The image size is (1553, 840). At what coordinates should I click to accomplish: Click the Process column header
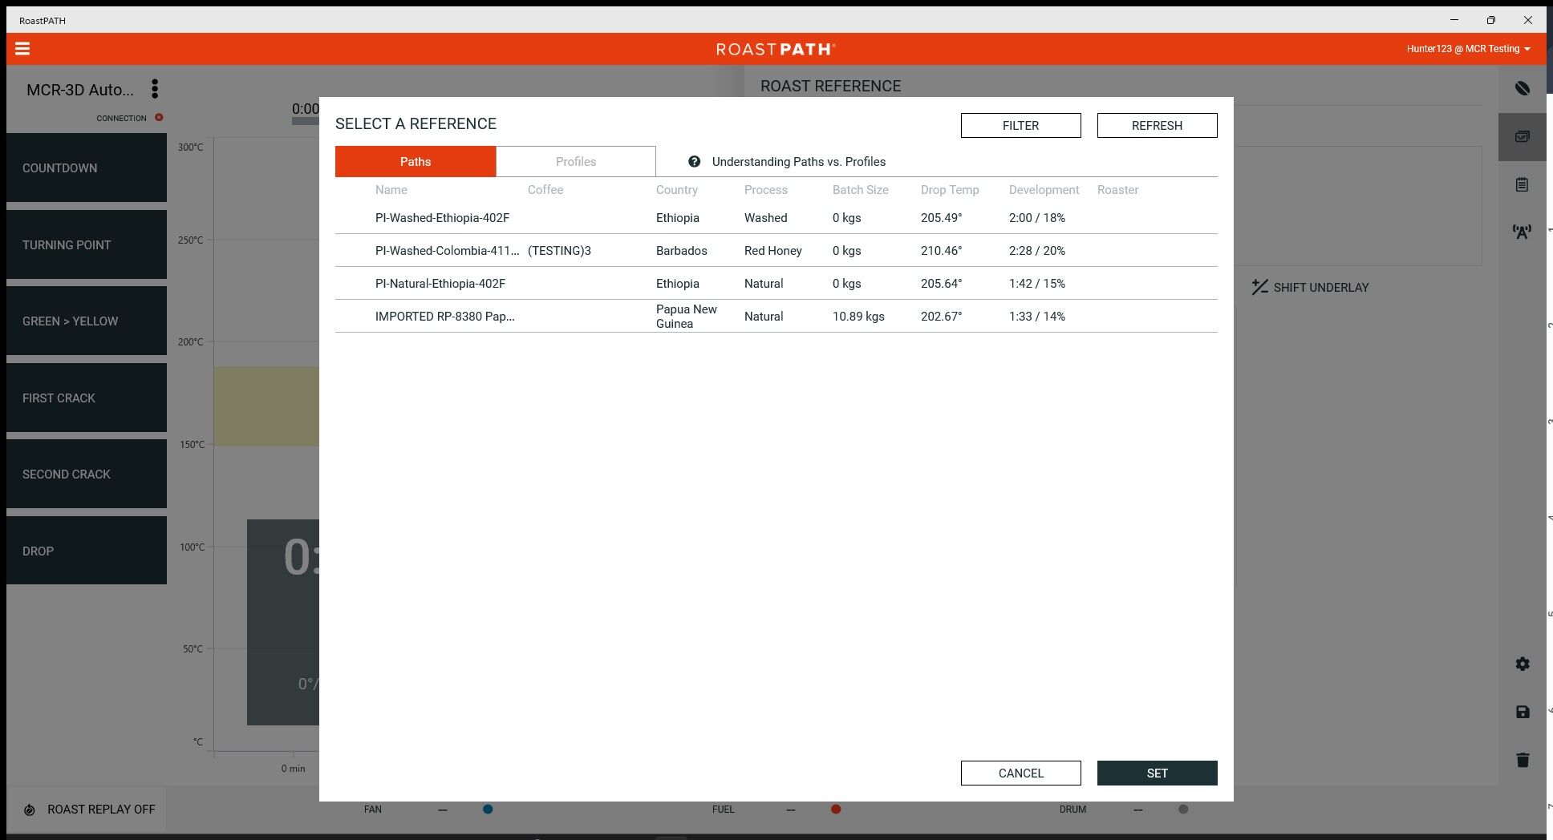click(766, 190)
